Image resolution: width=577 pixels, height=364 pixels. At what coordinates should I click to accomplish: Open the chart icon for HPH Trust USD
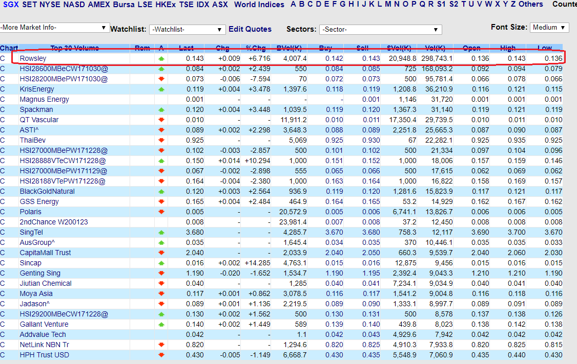coord(4,354)
